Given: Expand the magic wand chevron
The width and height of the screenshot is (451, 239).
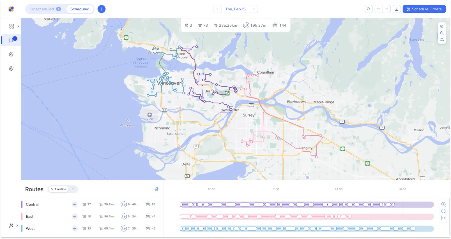Looking at the screenshot, I should pyautogui.click(x=17, y=226).
